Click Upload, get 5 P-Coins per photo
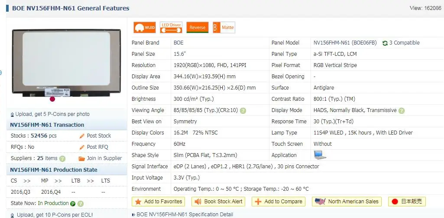This screenshot has height=218, width=444. click(52, 114)
